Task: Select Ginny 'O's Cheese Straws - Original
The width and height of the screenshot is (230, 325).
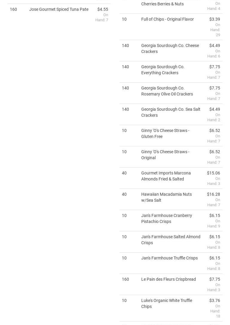Action: pyautogui.click(x=165, y=155)
